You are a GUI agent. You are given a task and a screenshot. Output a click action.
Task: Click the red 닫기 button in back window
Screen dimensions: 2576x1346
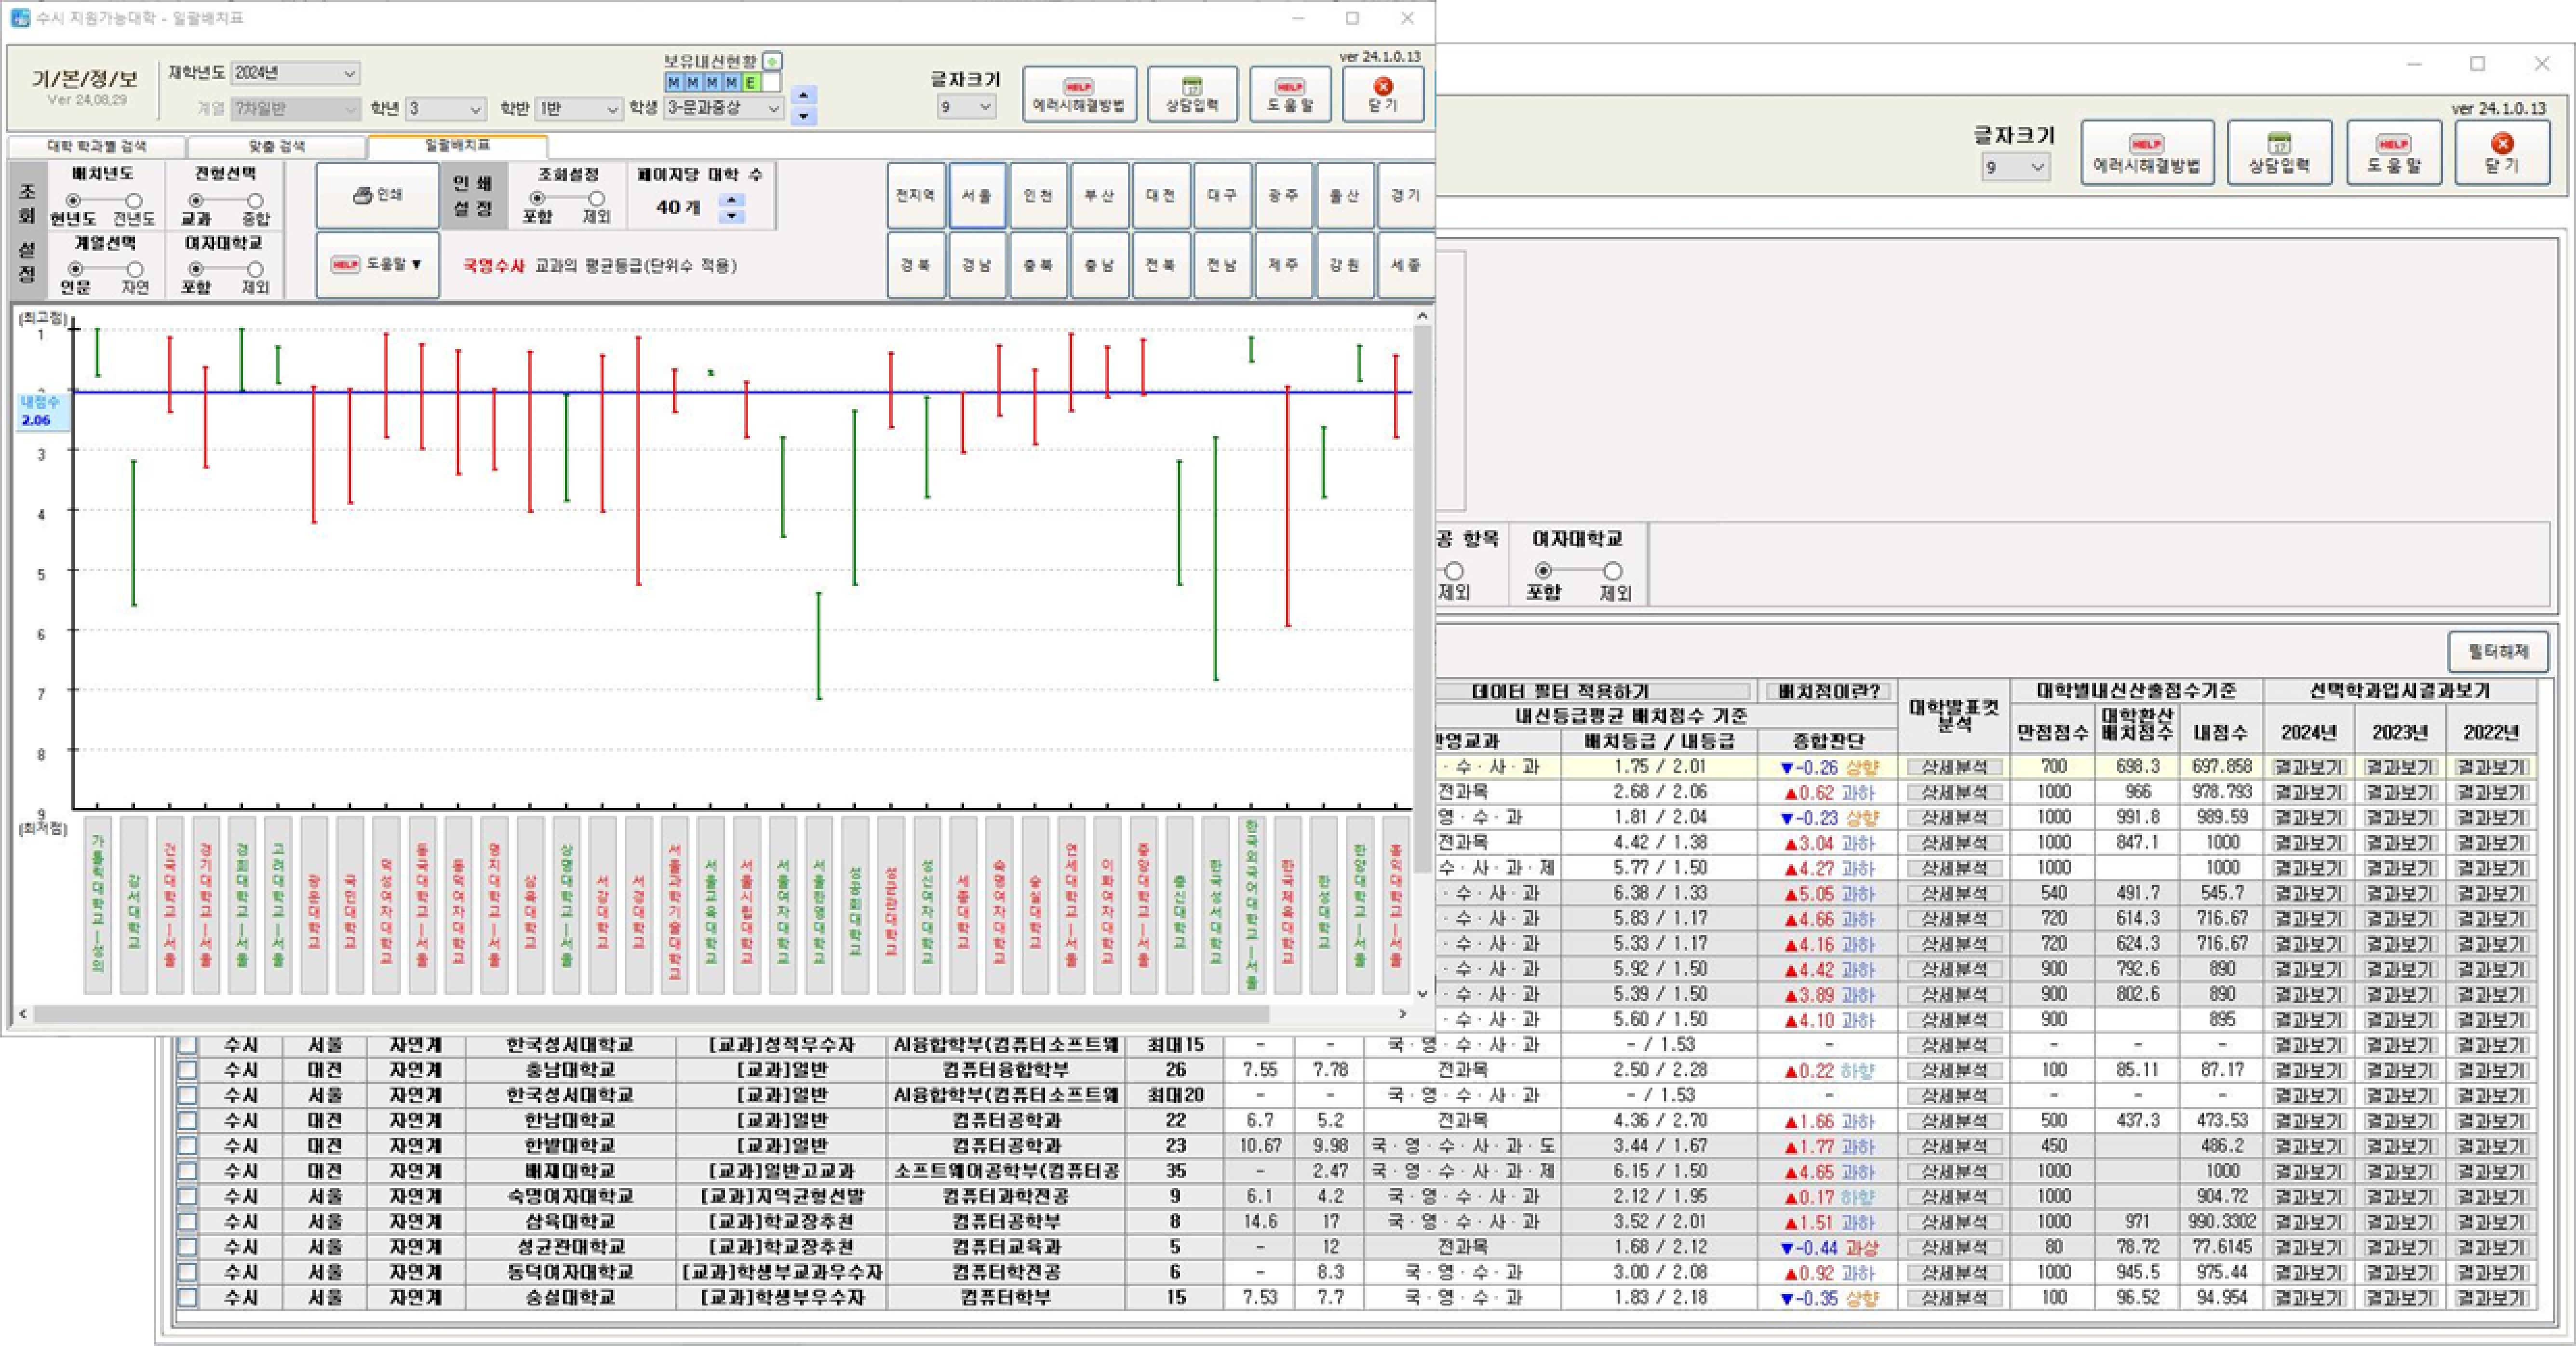[2502, 153]
